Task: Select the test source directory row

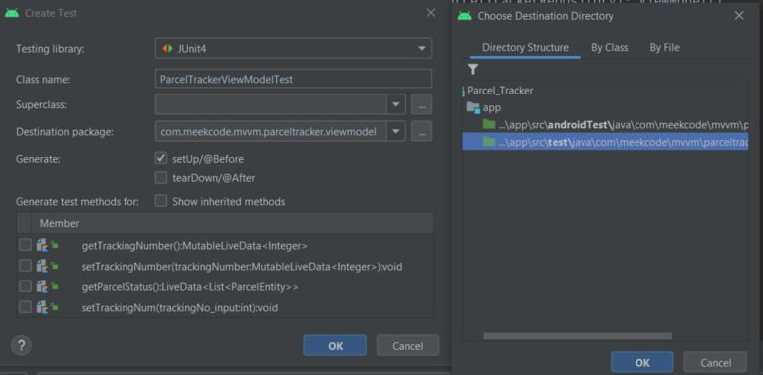Action: tap(606, 142)
